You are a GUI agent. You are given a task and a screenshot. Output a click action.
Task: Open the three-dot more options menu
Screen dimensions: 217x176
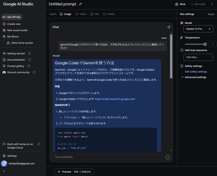[x=212, y=4]
